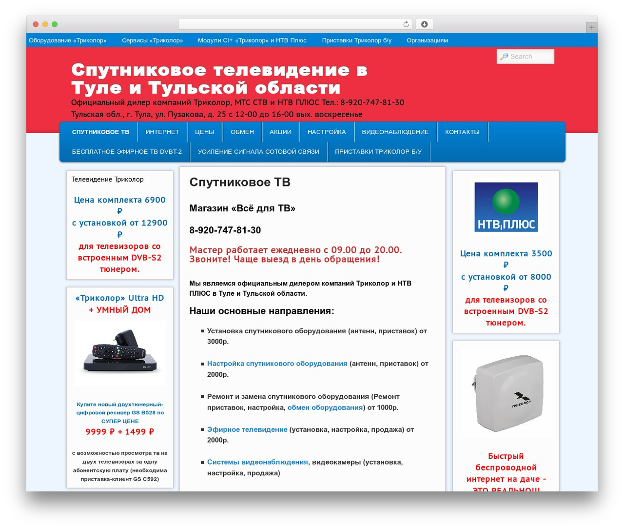
Task: Open the ОБМЕН navigation tab
Action: pos(242,132)
